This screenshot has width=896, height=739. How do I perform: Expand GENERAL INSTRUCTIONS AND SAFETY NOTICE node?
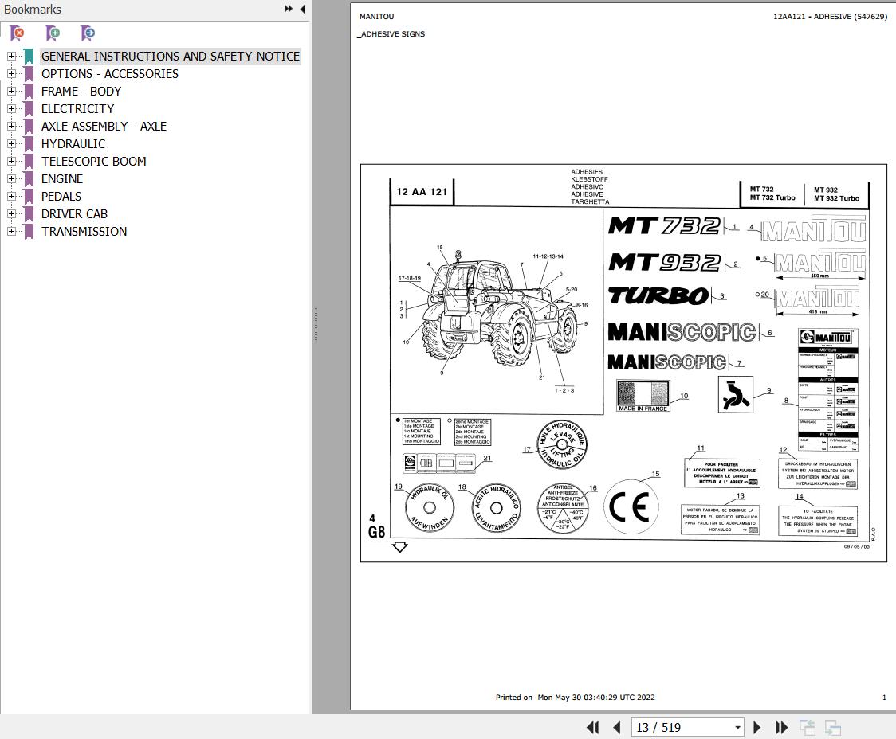11,56
